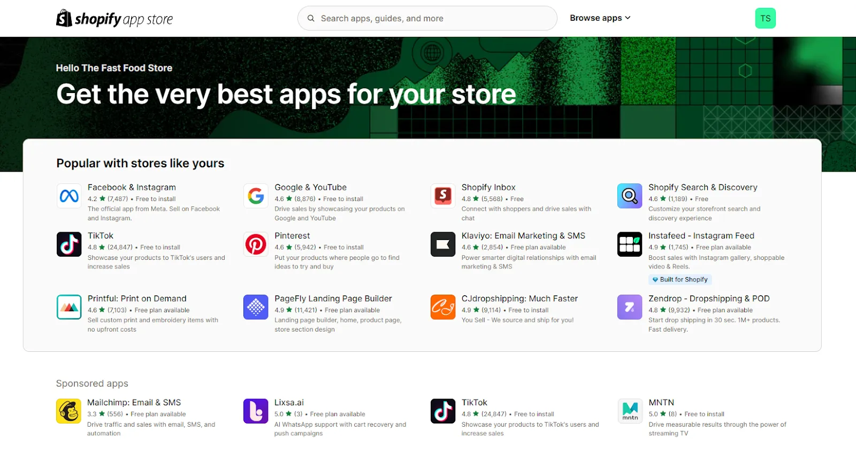
Task: Open TikTok title under Popular with stores
Action: 101,236
